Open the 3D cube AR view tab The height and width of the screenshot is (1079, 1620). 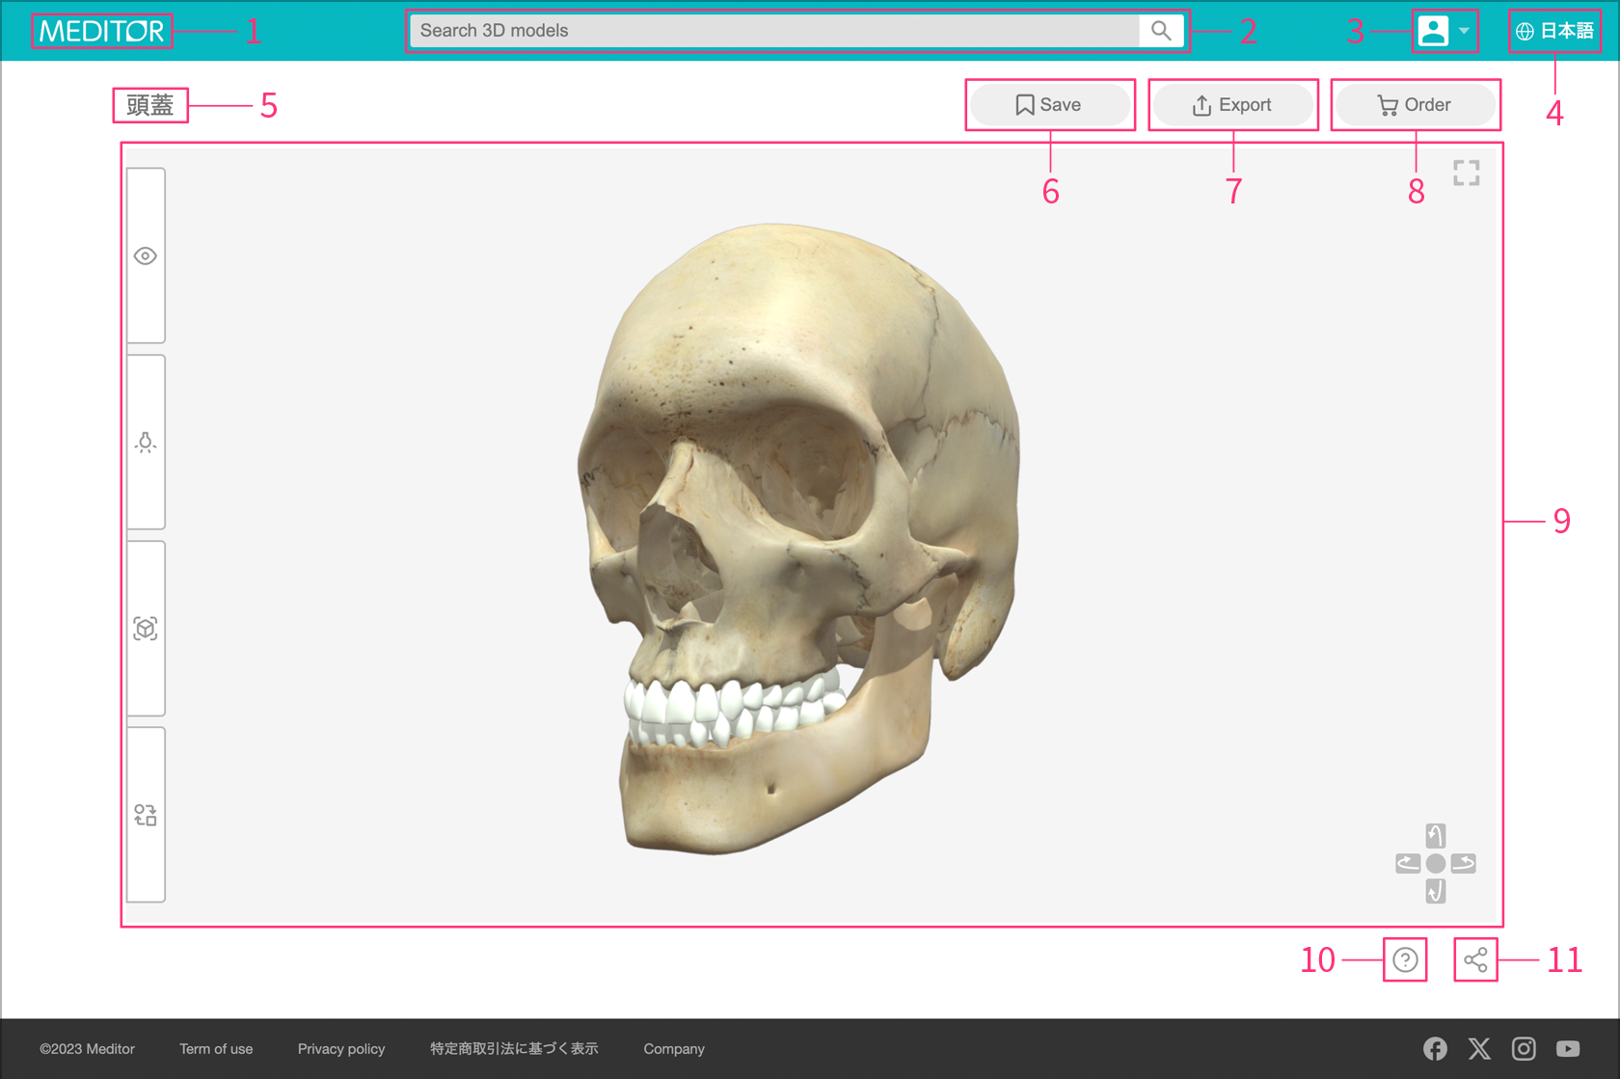coord(146,629)
